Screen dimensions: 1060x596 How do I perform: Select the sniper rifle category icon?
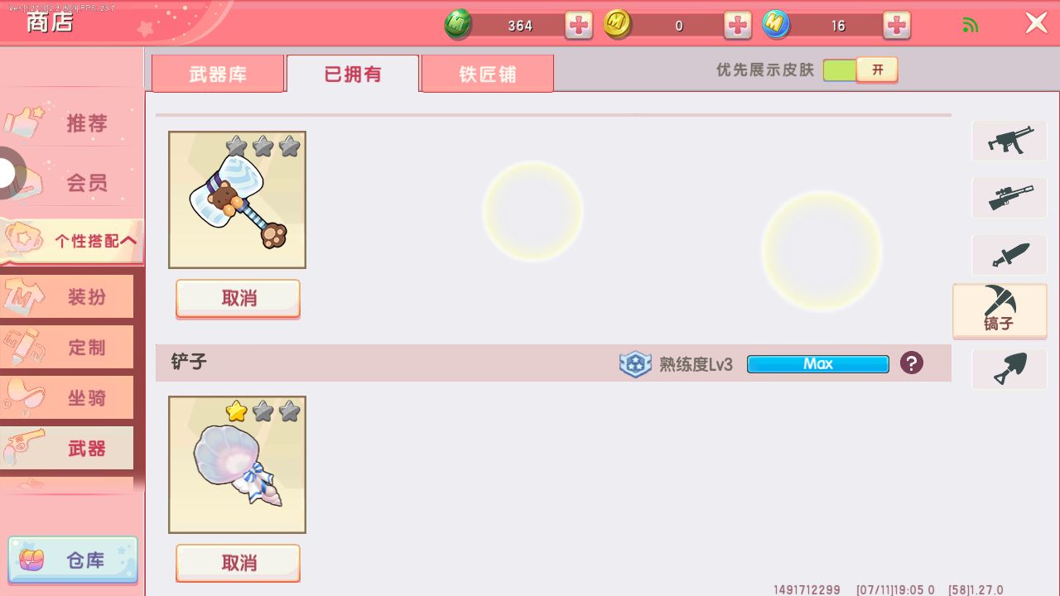1009,198
